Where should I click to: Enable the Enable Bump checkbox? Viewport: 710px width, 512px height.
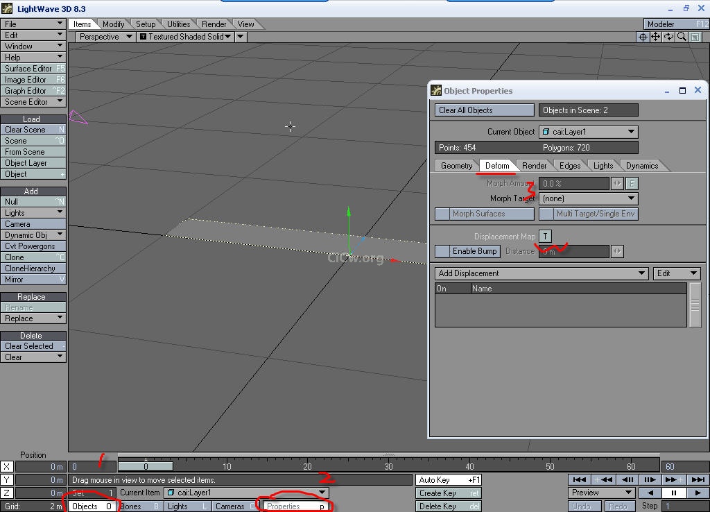[442, 251]
